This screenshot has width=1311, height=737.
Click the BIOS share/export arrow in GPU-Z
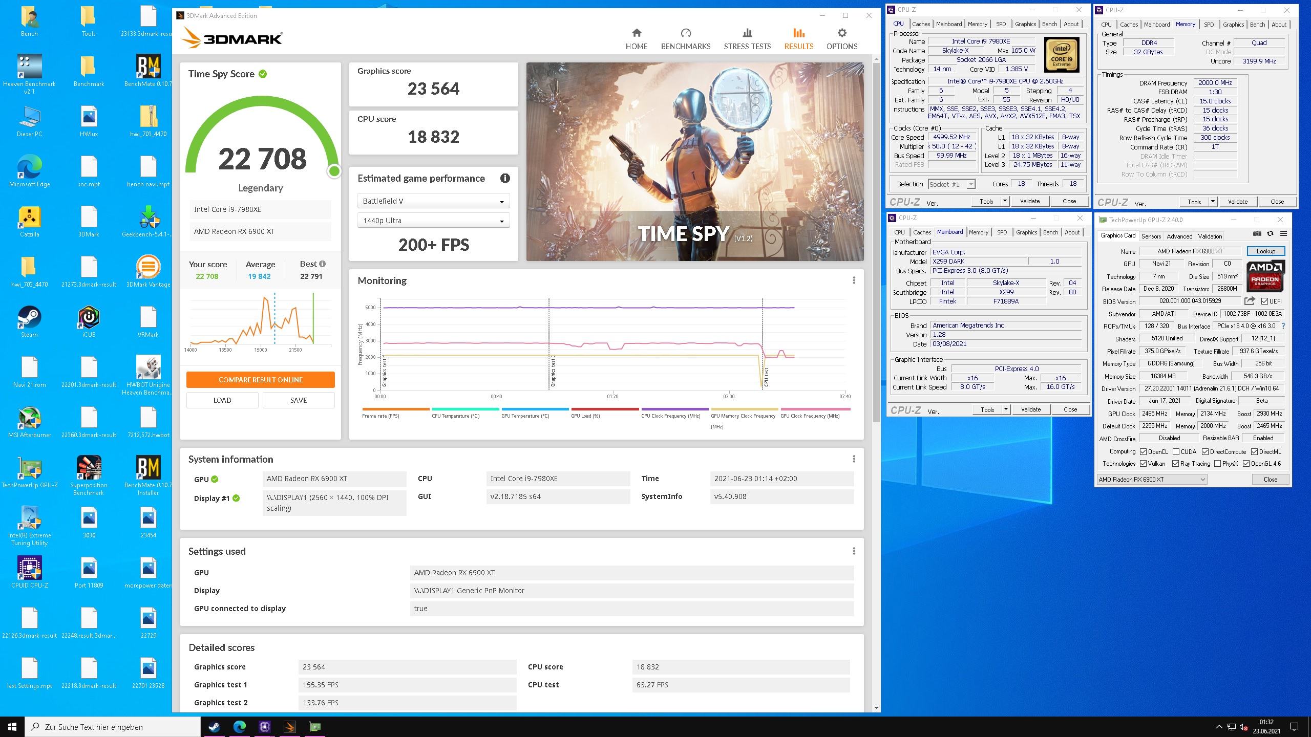[x=1250, y=301]
